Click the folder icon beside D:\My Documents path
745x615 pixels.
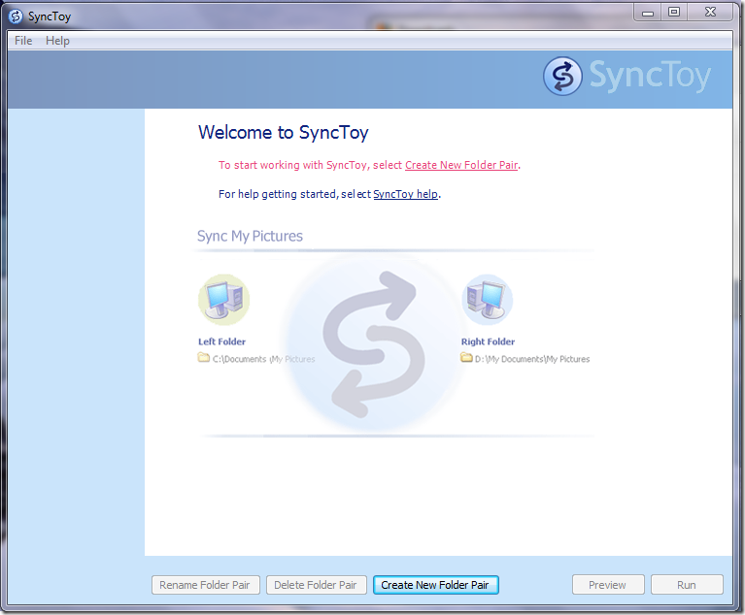point(466,358)
